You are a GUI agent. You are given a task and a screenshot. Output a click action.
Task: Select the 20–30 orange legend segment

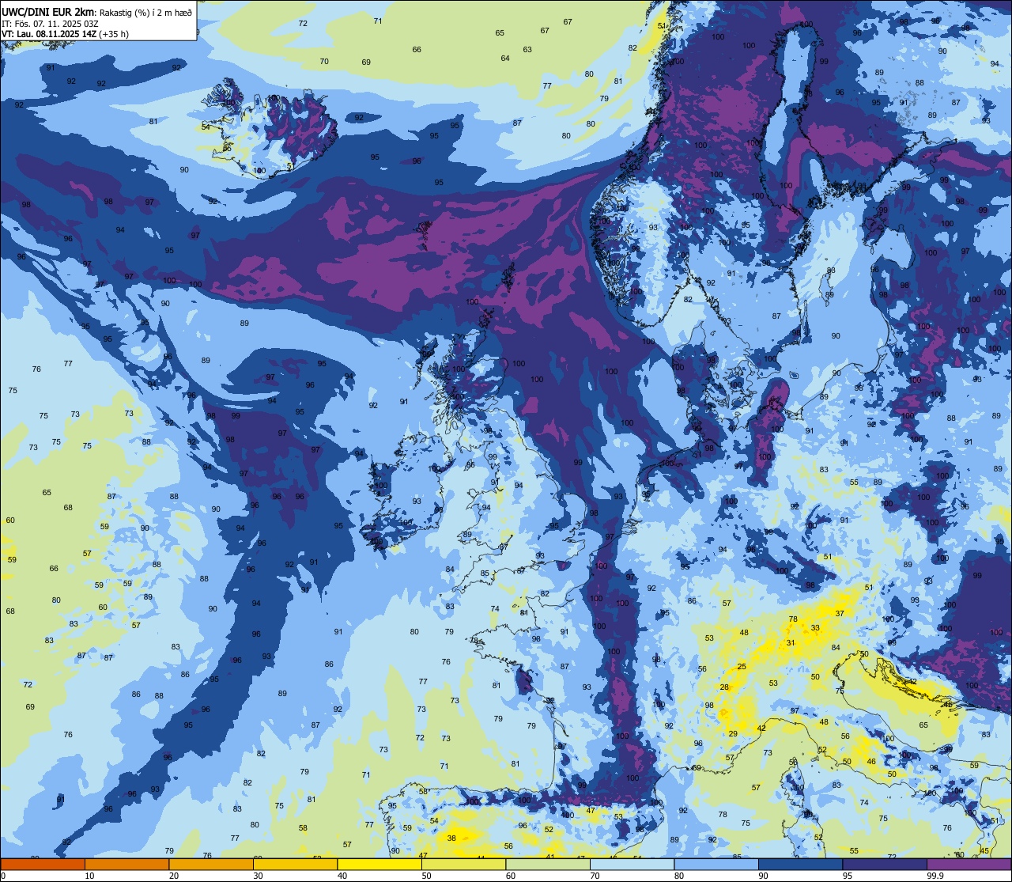pyautogui.click(x=211, y=864)
